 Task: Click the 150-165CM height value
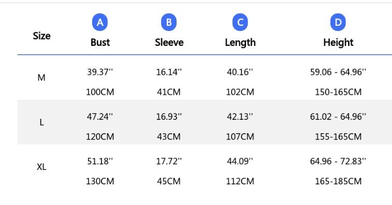(338, 92)
